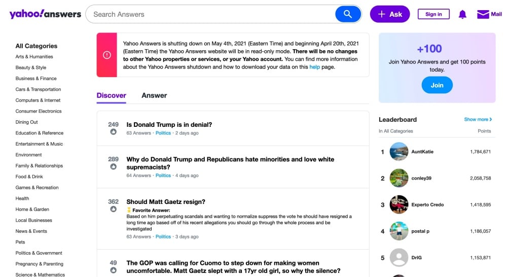The height and width of the screenshot is (277, 507).
Task: Expand the leaderboard with Show more
Action: [x=478, y=119]
